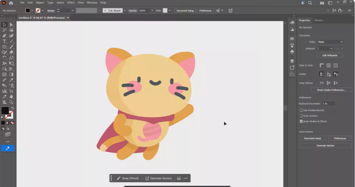The width and height of the screenshot is (355, 187).
Task: Click Document Setup in control bar
Action: click(185, 11)
